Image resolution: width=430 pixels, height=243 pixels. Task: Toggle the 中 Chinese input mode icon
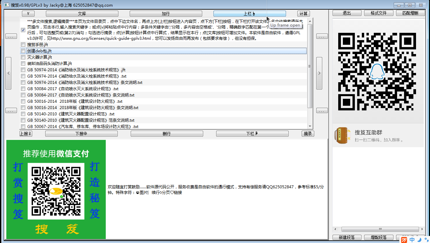[412, 240]
